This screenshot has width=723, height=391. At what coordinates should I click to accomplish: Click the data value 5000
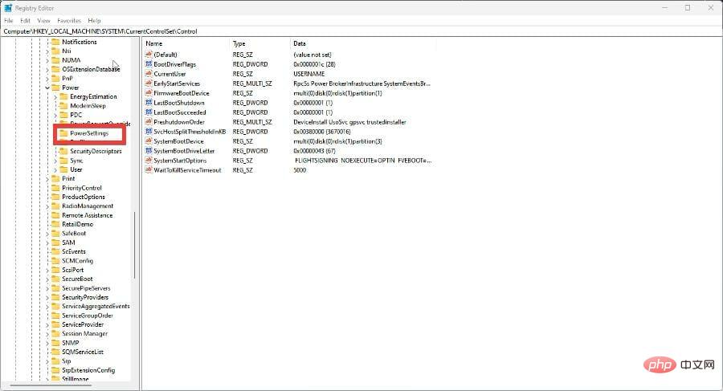click(x=300, y=170)
